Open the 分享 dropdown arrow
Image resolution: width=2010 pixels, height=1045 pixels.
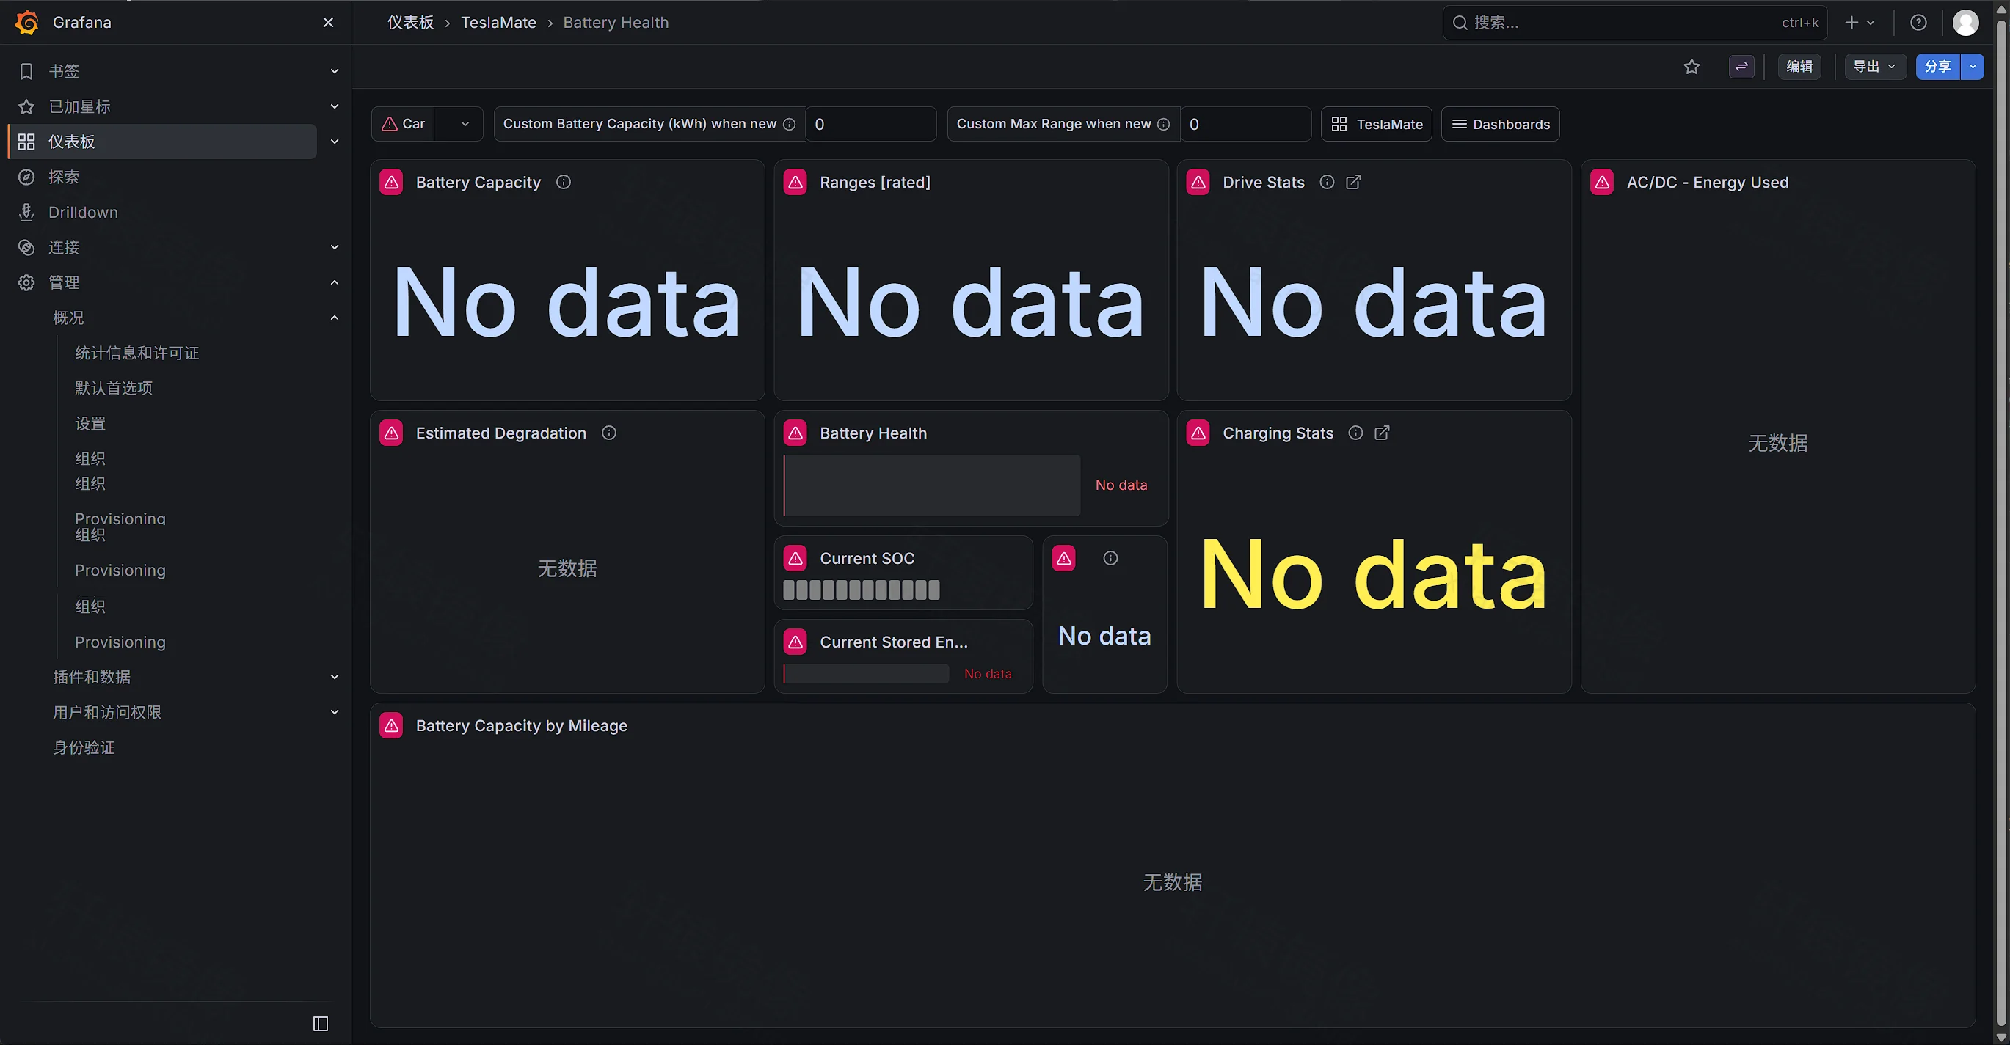[1973, 66]
